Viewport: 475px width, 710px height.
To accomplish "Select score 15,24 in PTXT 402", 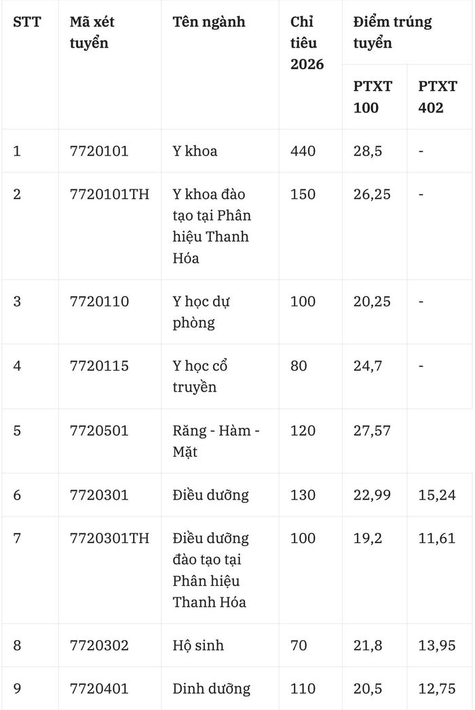I will pos(436,495).
